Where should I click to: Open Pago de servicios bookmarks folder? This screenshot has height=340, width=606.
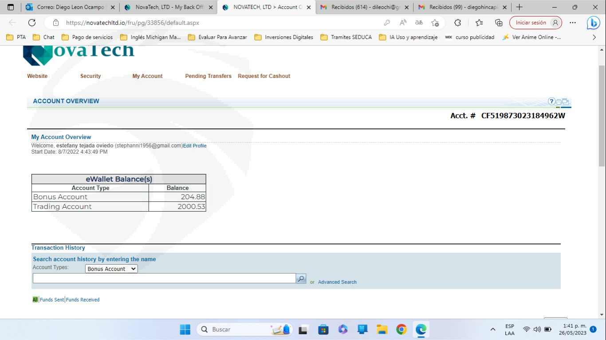pos(87,37)
